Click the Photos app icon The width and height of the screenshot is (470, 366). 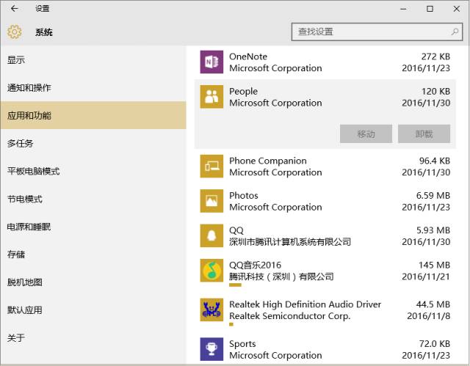point(211,201)
